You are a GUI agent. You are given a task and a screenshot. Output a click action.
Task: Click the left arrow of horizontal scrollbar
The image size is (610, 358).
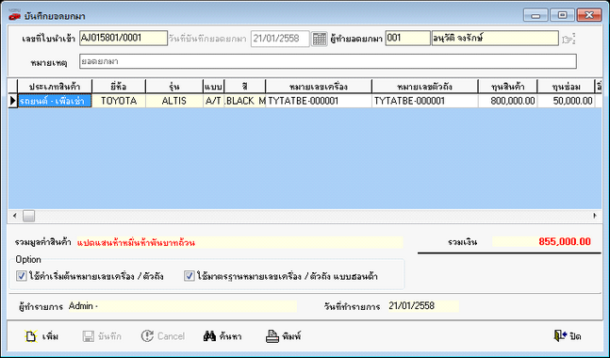click(x=15, y=216)
